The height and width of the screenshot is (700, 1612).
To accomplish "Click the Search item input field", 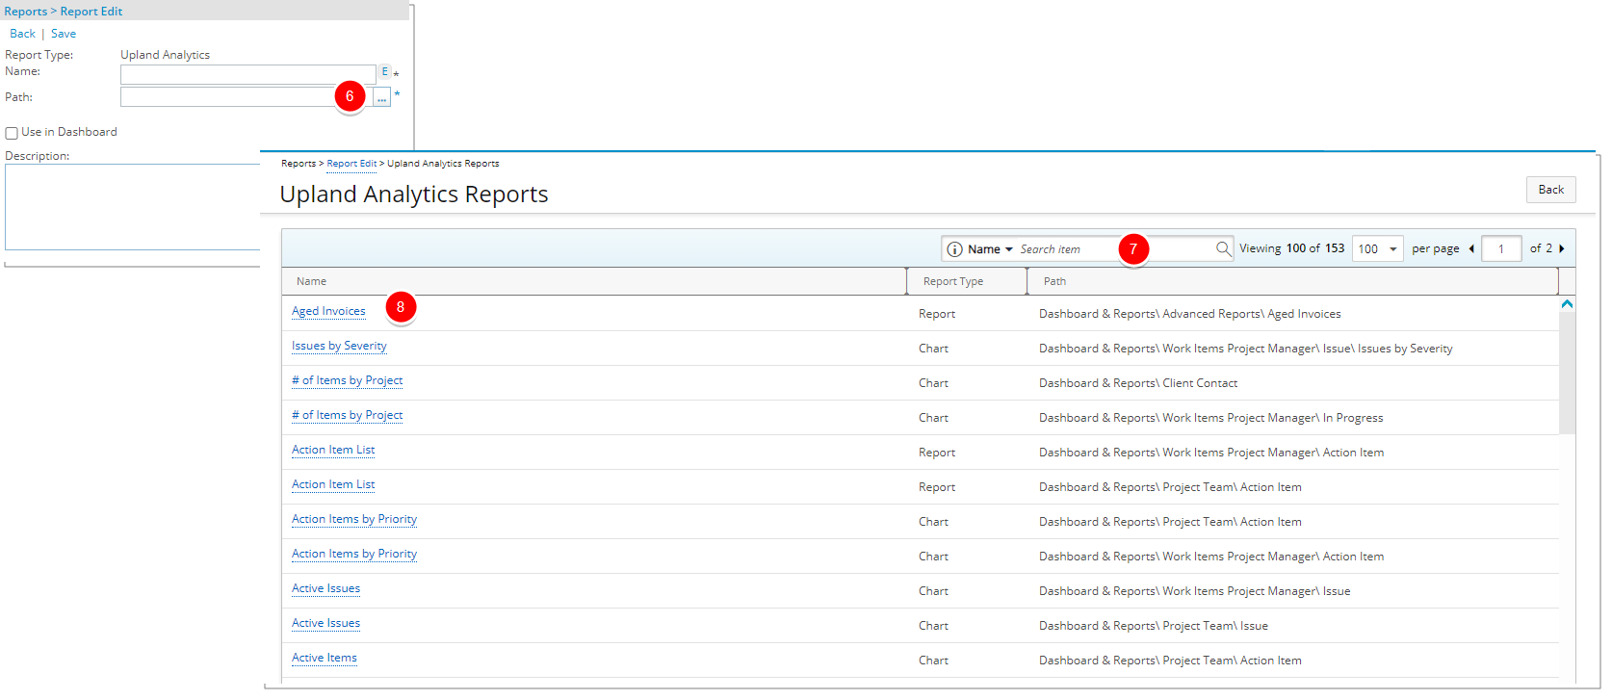I will [x=1114, y=249].
